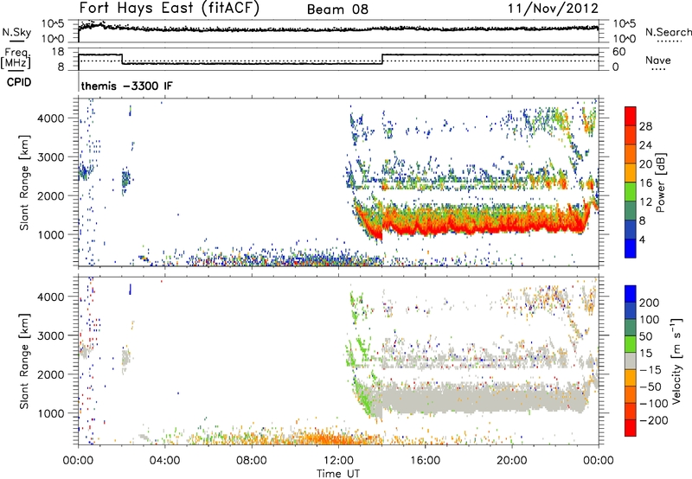This screenshot has height=479, width=692.
Task: Select the 'Freq. [MHz]' axis label
Action: point(16,59)
